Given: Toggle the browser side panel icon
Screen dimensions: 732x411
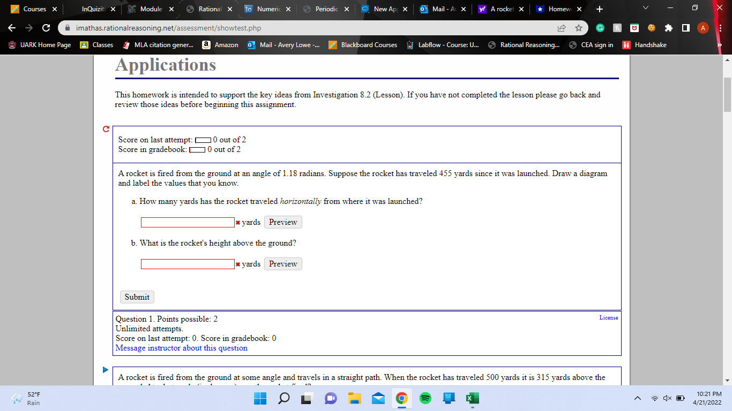Looking at the screenshot, I should (x=685, y=28).
